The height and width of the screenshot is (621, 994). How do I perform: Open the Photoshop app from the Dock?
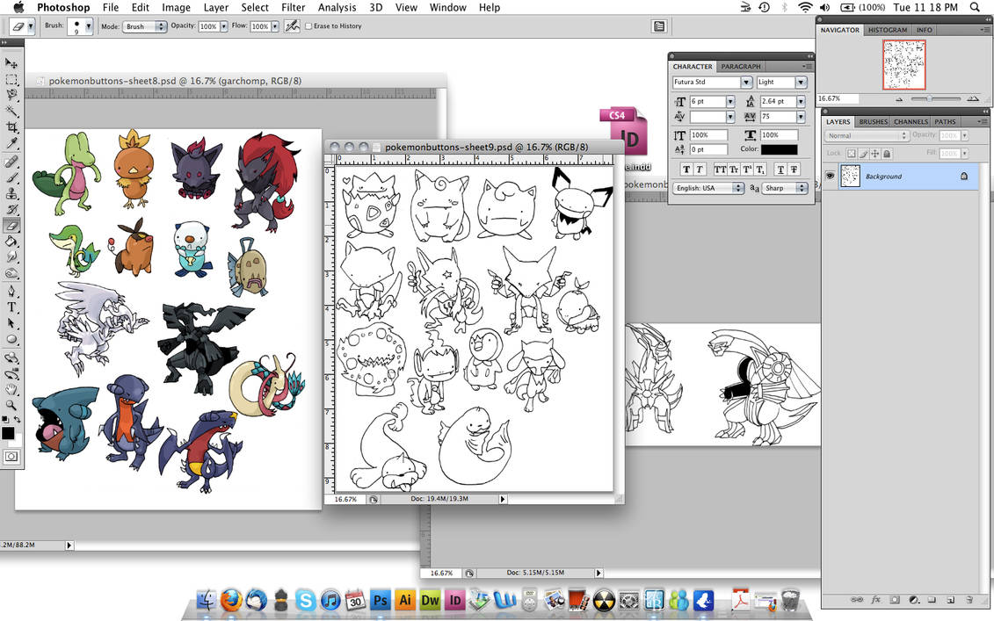tap(381, 599)
